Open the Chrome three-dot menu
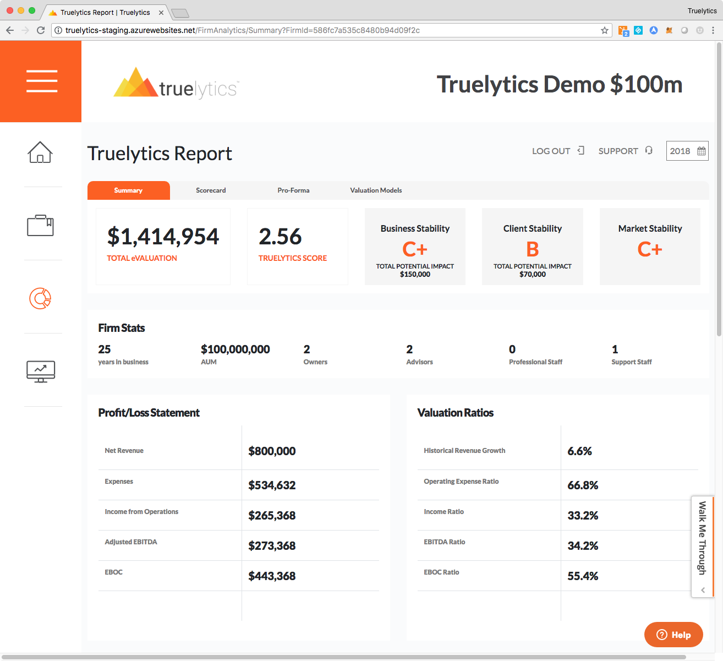 point(713,30)
